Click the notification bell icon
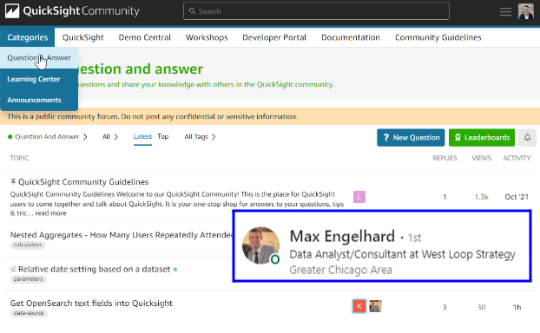 tap(527, 138)
